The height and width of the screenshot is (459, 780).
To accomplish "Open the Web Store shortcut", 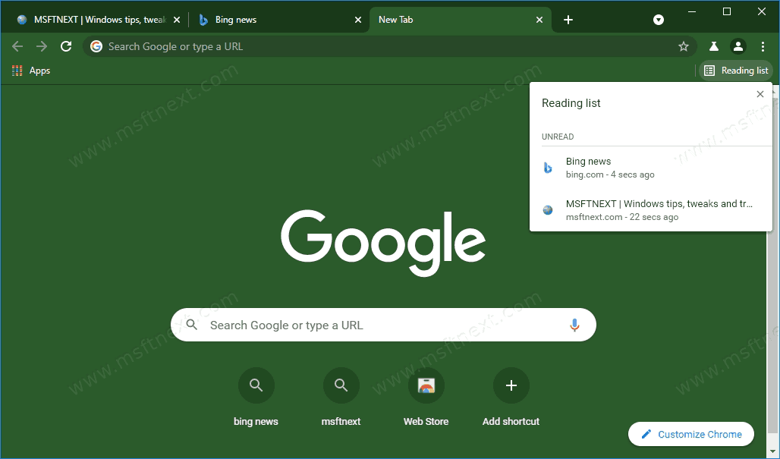I will [426, 398].
